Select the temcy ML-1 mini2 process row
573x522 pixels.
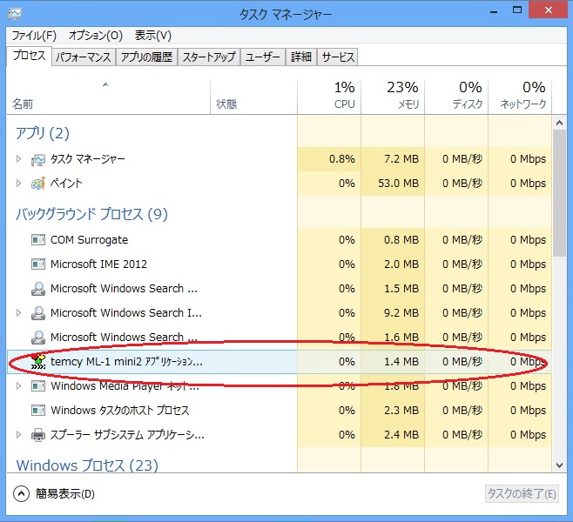tap(280, 361)
